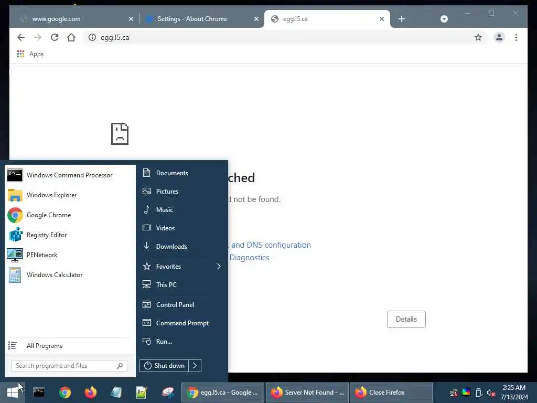Open Windows Explorer from Start menu
This screenshot has width=537, height=403.
70,195
